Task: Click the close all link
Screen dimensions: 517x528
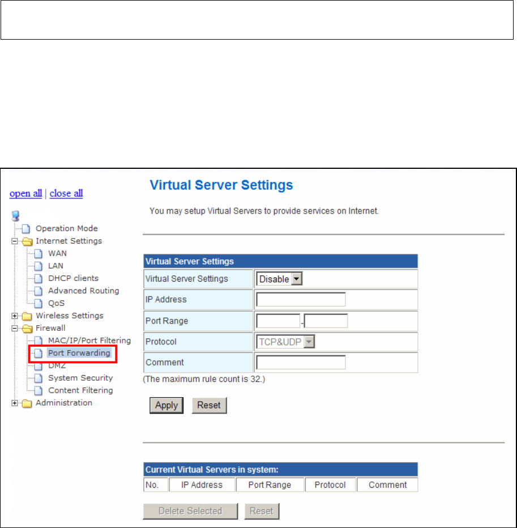Action: 66,194
